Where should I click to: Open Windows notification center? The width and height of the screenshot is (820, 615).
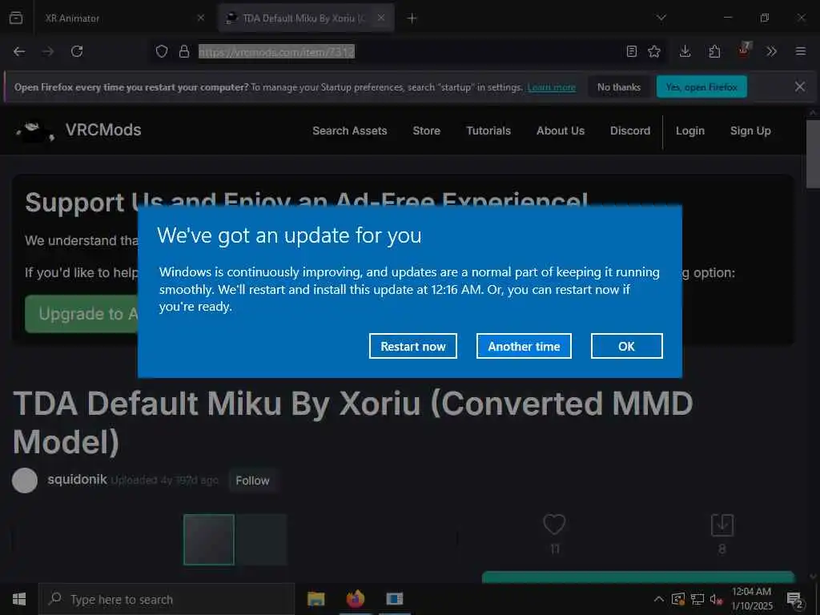click(795, 600)
